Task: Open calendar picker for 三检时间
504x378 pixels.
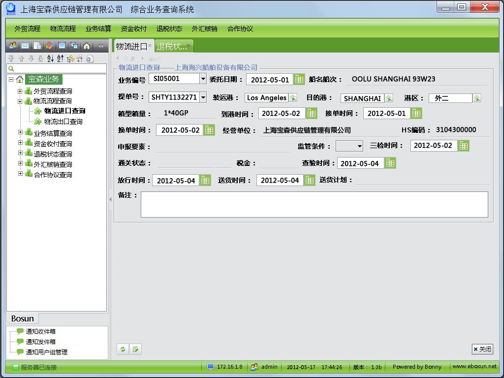Action: click(464, 146)
